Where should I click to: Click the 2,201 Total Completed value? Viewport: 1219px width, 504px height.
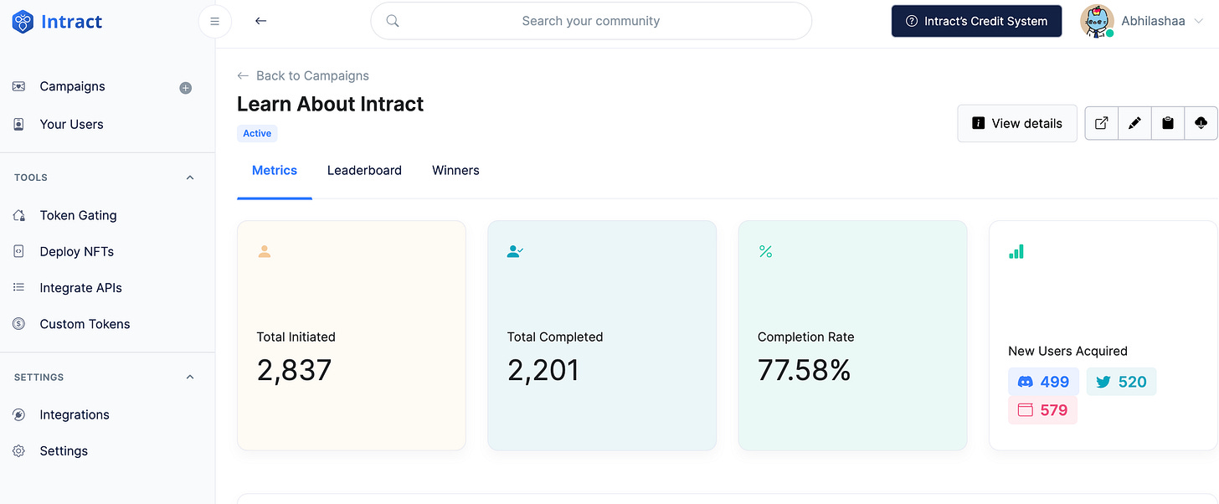[543, 370]
